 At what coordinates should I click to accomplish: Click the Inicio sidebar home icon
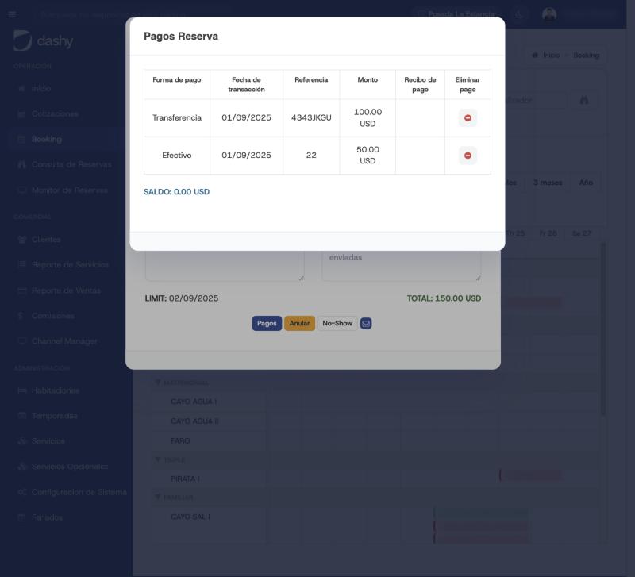pos(22,88)
